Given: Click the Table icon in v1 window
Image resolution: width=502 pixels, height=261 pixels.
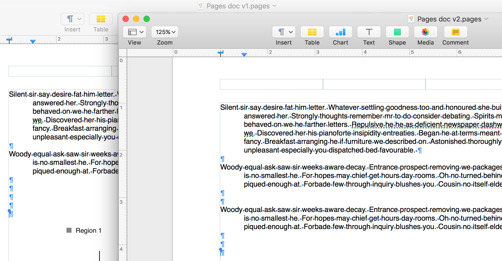Looking at the screenshot, I should [x=101, y=19].
